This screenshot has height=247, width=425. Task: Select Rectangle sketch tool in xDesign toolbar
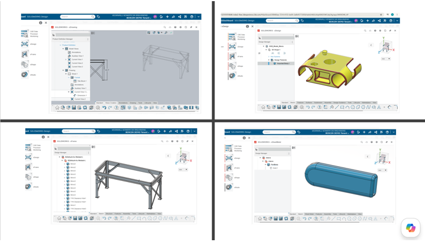342,107
